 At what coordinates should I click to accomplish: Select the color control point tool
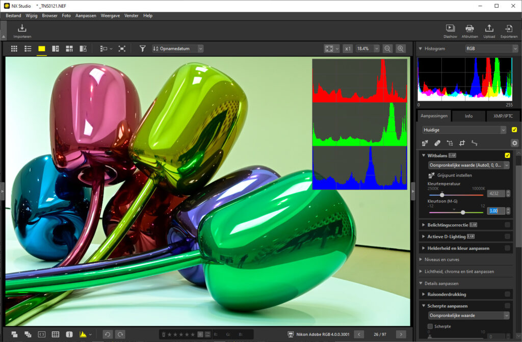pyautogui.click(x=450, y=143)
